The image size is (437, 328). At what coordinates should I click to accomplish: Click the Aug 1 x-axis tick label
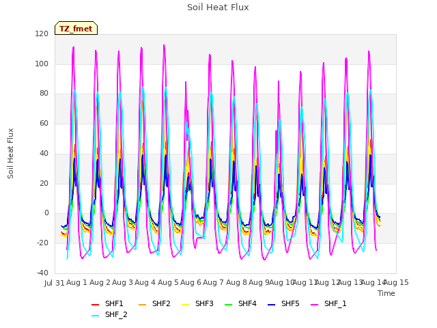click(77, 282)
